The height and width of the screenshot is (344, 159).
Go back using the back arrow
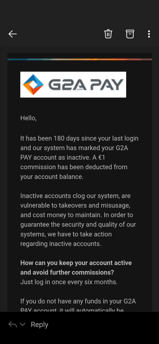12,34
